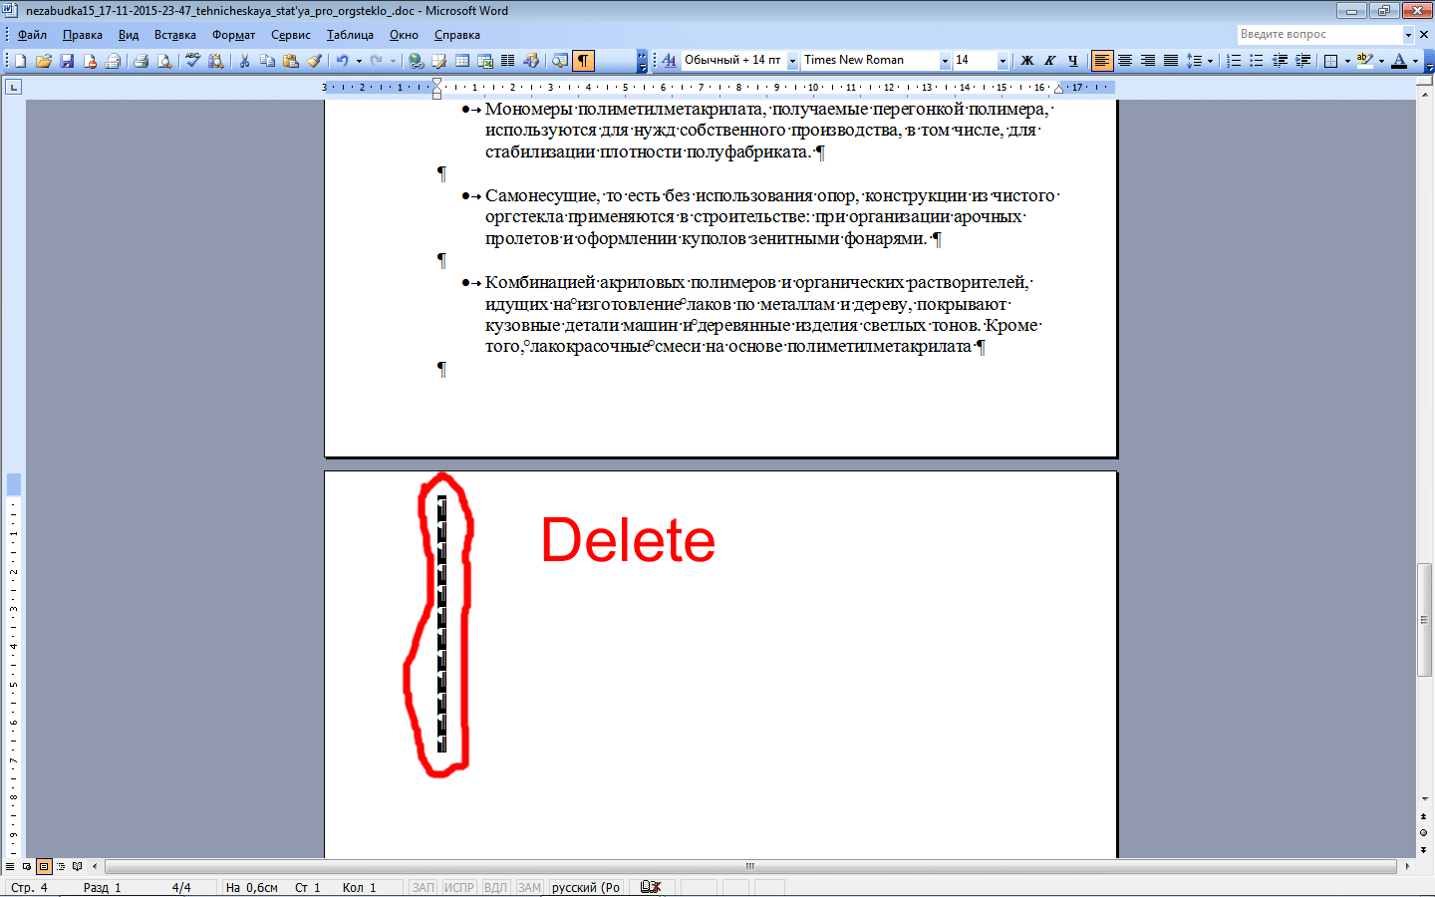Expand the font size 14 dropdown
Viewport: 1435px width, 897px height.
pyautogui.click(x=1003, y=61)
